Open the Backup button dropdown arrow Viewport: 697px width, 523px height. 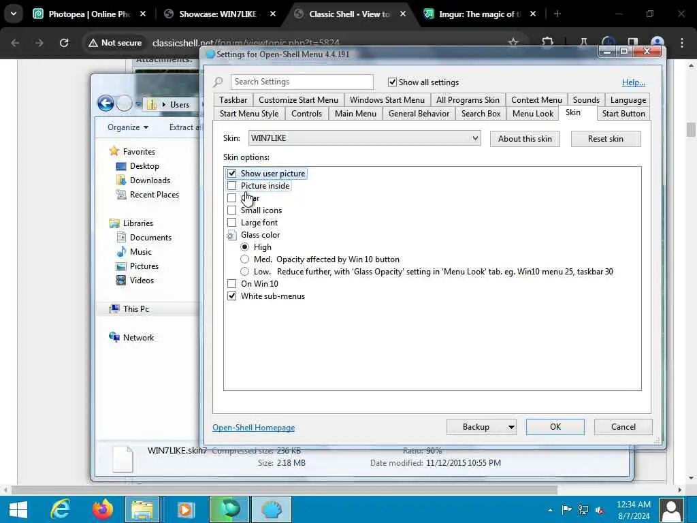[x=511, y=427]
